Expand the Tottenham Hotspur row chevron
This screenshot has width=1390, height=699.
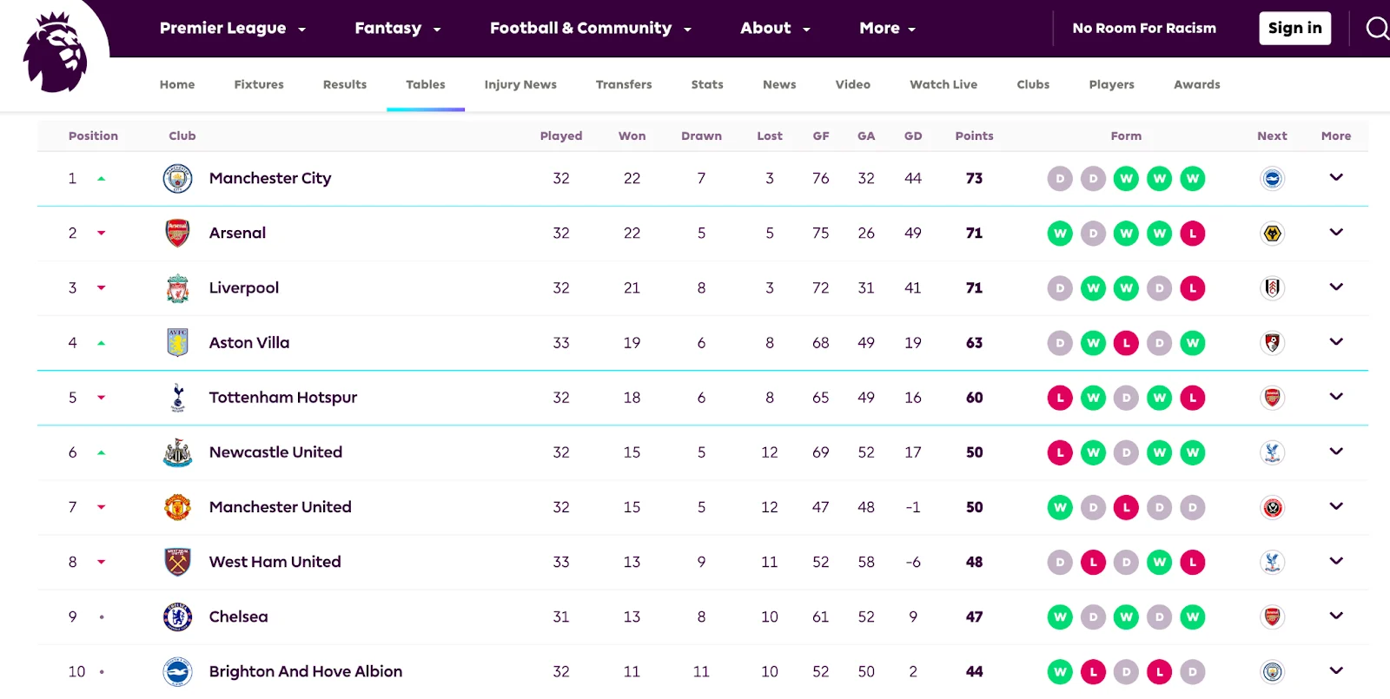tap(1336, 397)
